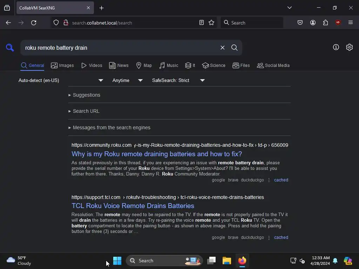Screen dimensions: 359x269
Task: Clear the search query with the X
Action: pos(222,48)
